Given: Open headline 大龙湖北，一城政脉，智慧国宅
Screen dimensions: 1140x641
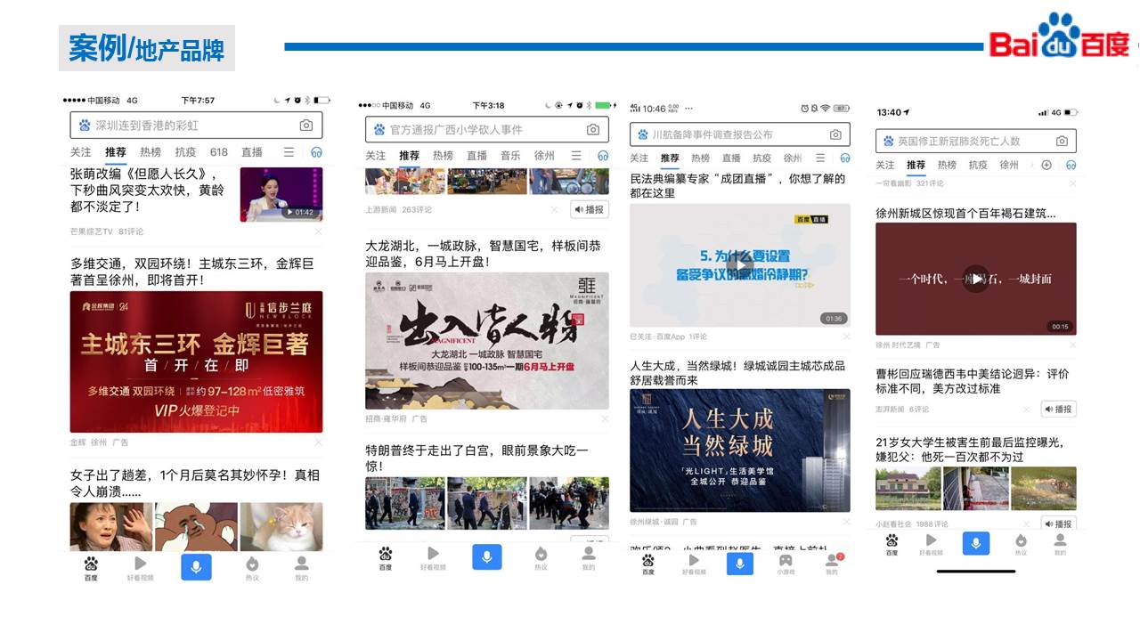Looking at the screenshot, I should (x=483, y=253).
